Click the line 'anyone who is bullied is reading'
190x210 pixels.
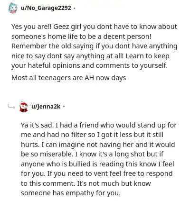(x=97, y=164)
